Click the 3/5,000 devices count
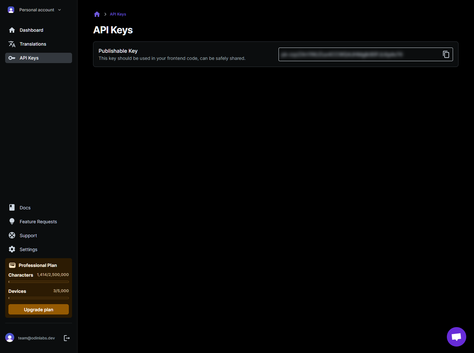The height and width of the screenshot is (353, 474). tap(61, 291)
